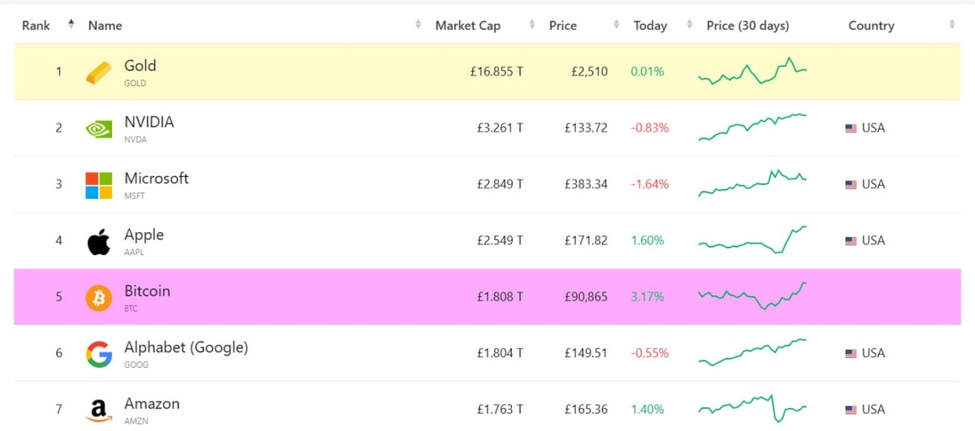Sort by Today percentage change
The image size is (975, 431).
[650, 25]
